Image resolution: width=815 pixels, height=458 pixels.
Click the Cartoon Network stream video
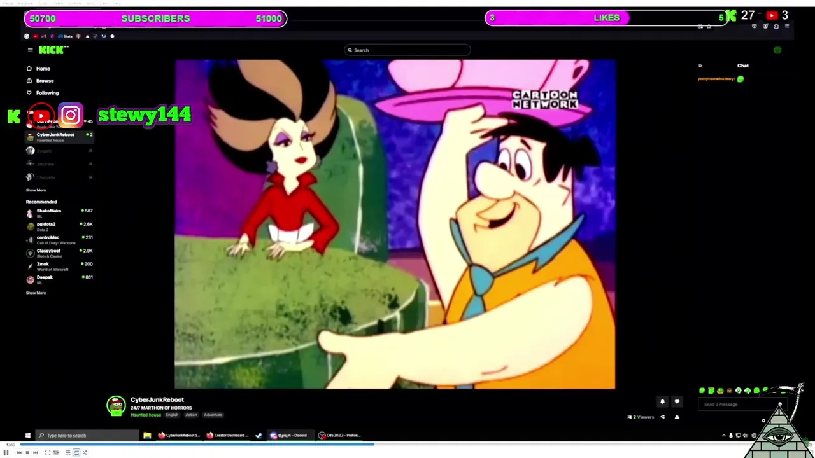click(x=395, y=224)
